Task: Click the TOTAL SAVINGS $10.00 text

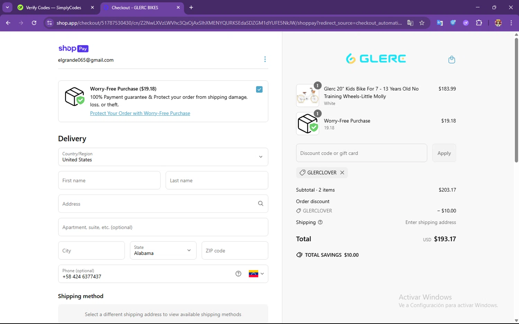Action: [x=332, y=255]
